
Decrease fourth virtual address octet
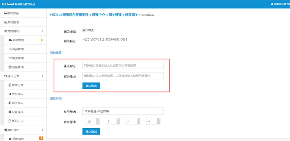click(159, 123)
